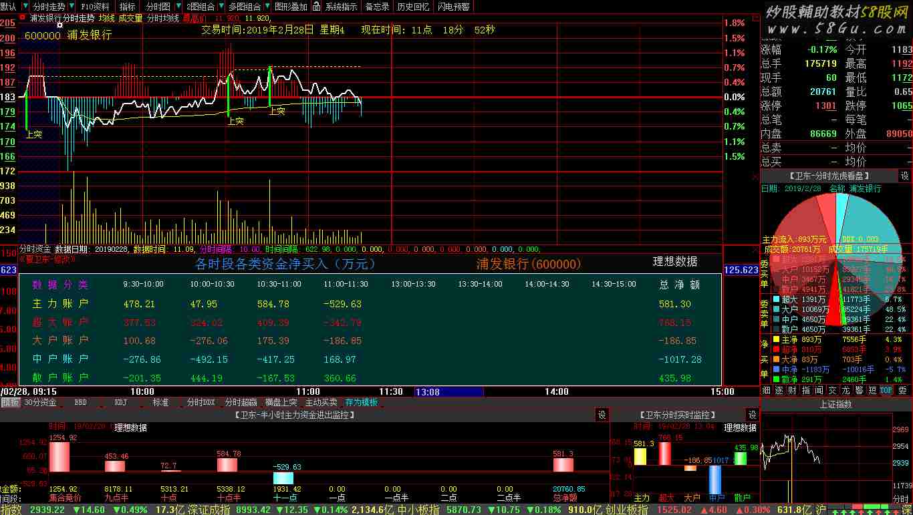Select the 模板 indicator tab
This screenshot has width=913, height=515.
(10, 402)
